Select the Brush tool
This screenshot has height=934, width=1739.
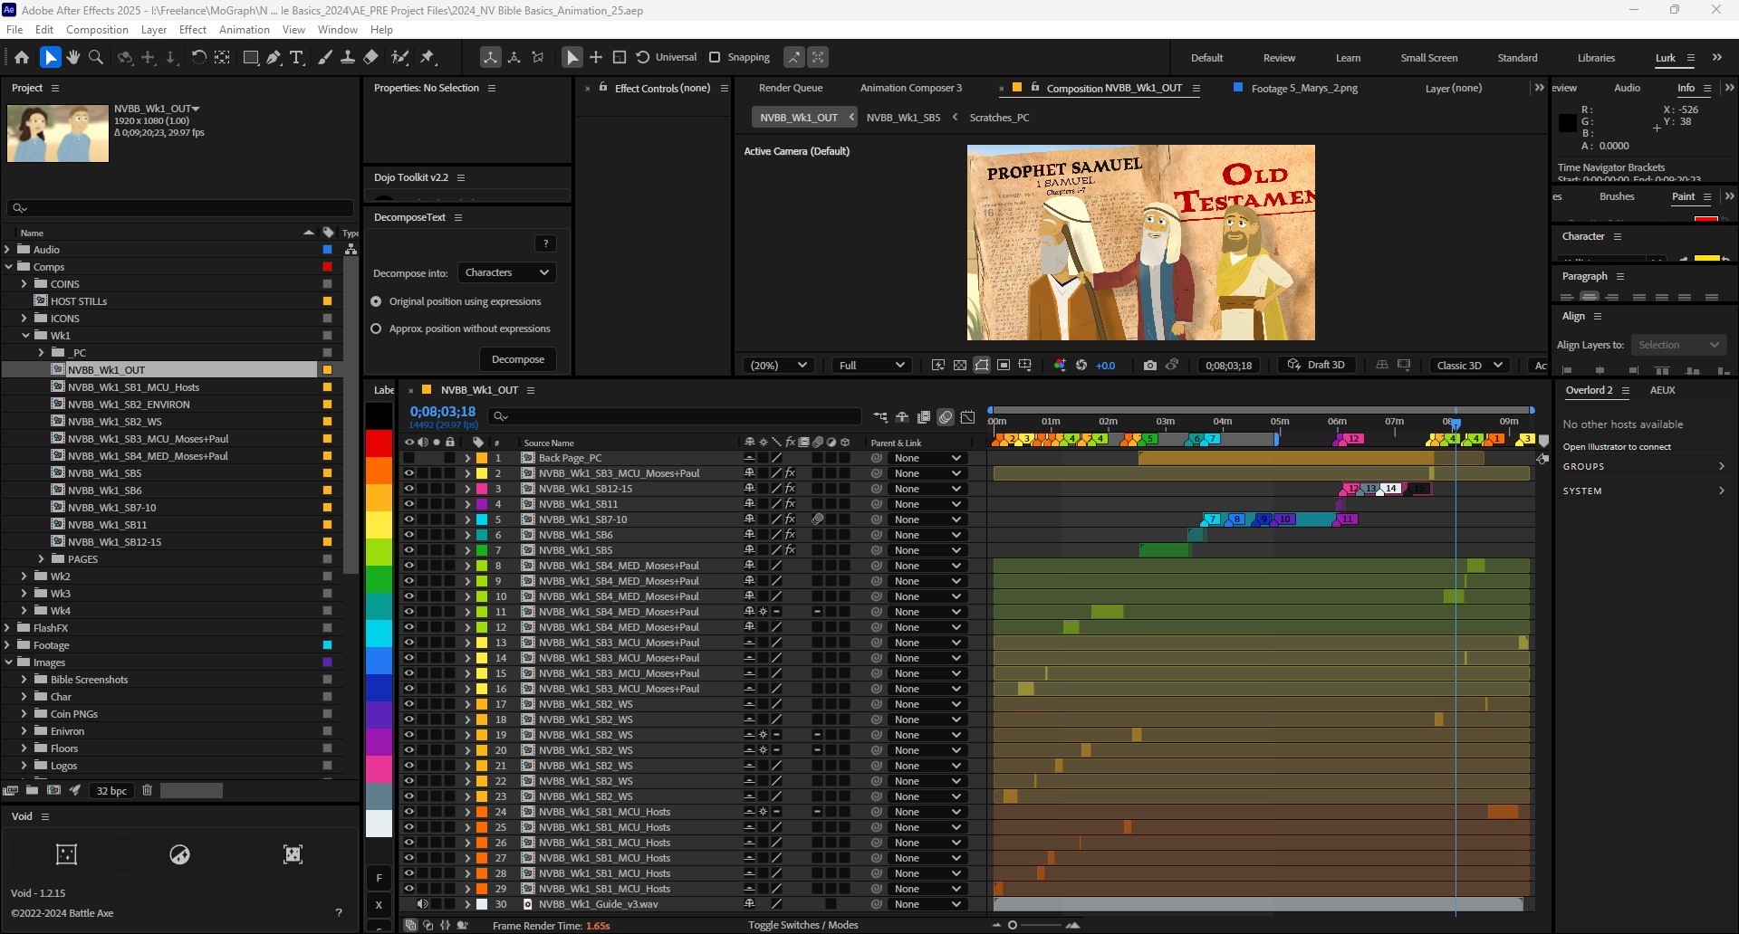click(325, 57)
